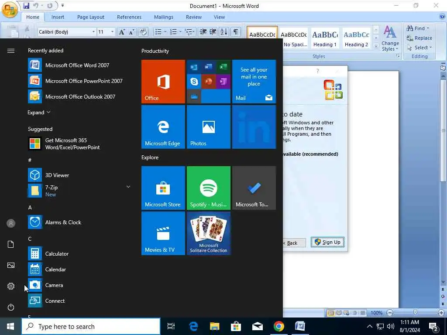
Task: Open the Change Styles menu
Action: click(x=390, y=38)
